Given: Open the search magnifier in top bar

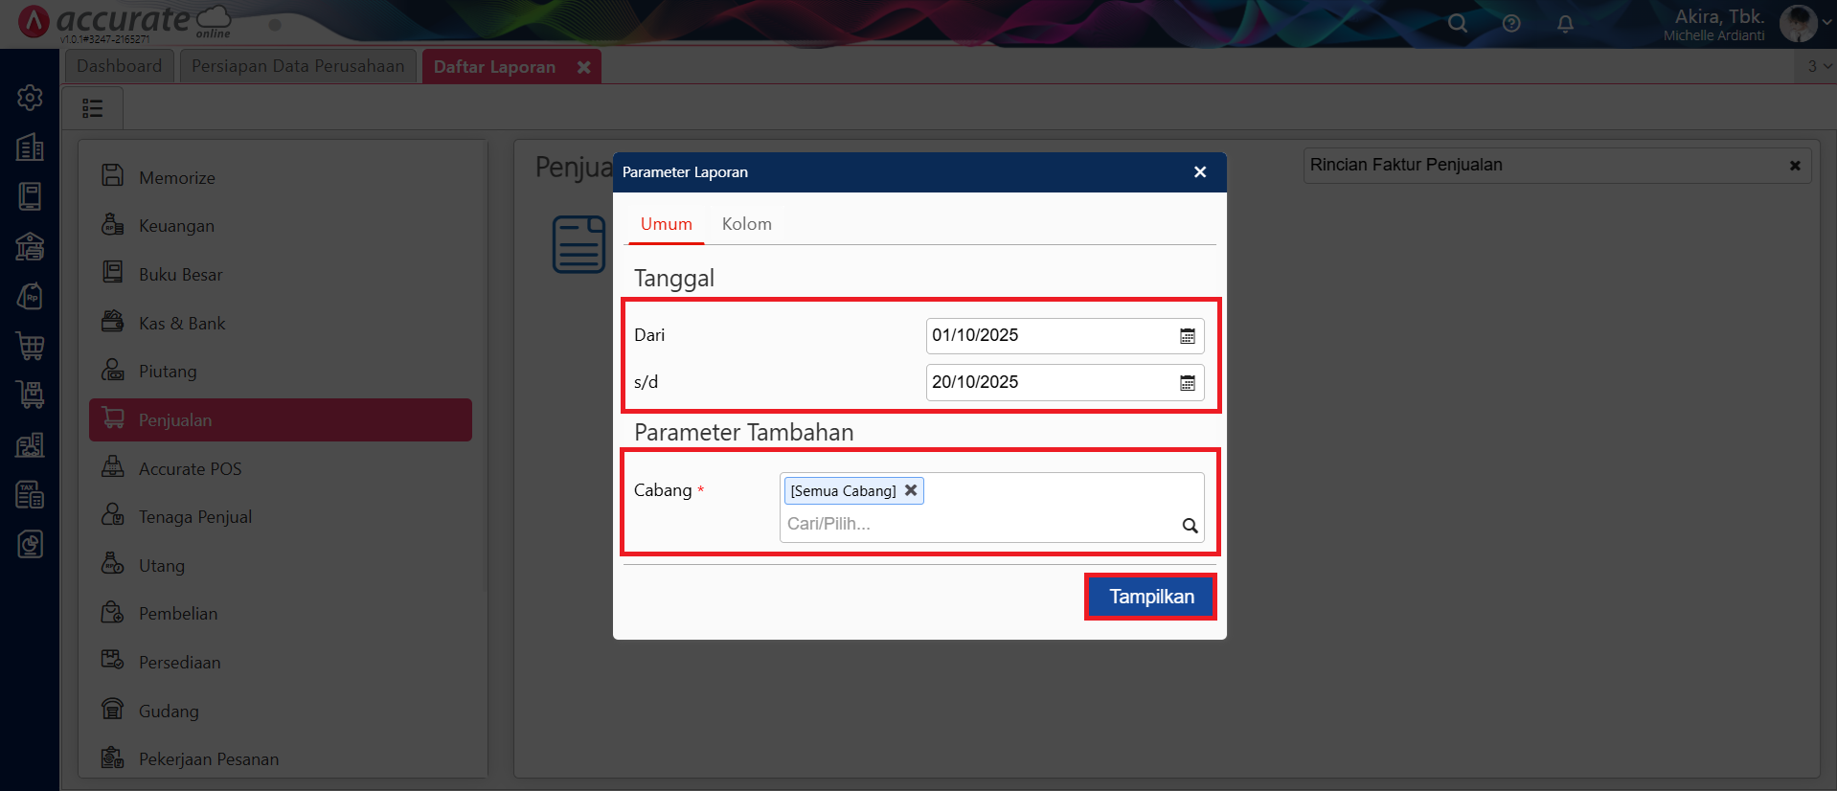Looking at the screenshot, I should coord(1457,24).
